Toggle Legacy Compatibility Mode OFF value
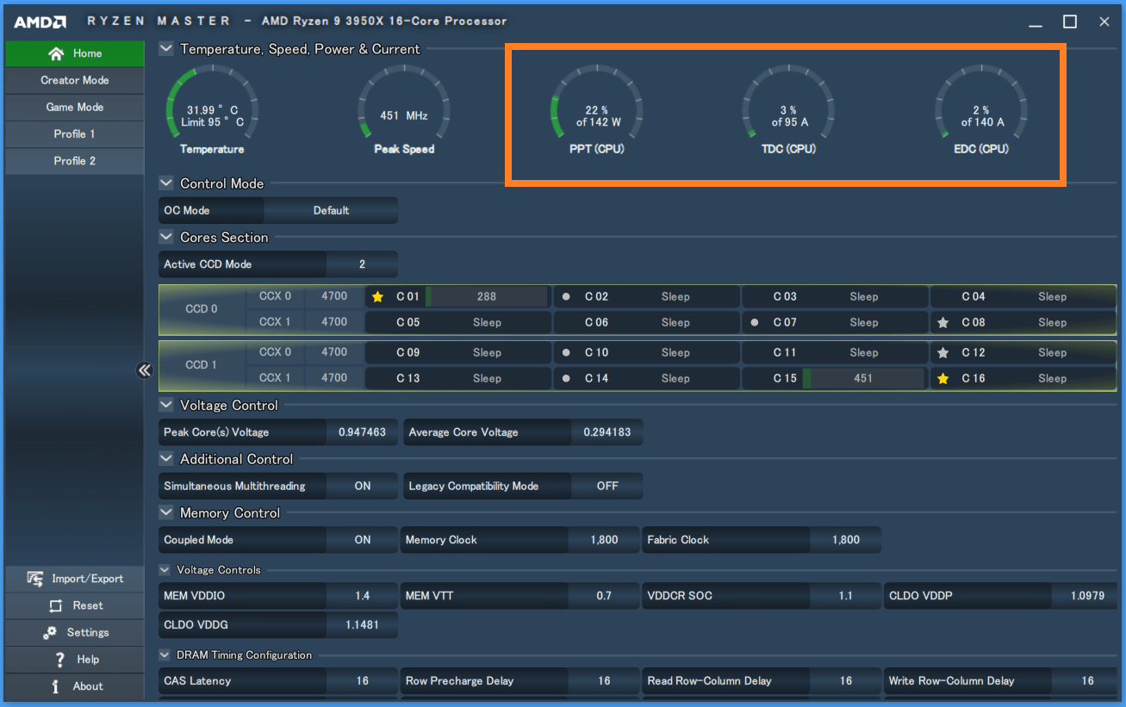Image resolution: width=1126 pixels, height=707 pixels. coord(607,486)
